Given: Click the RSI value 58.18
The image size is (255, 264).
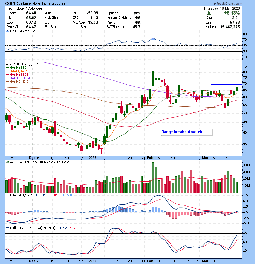Looking at the screenshot, I should [31, 31].
